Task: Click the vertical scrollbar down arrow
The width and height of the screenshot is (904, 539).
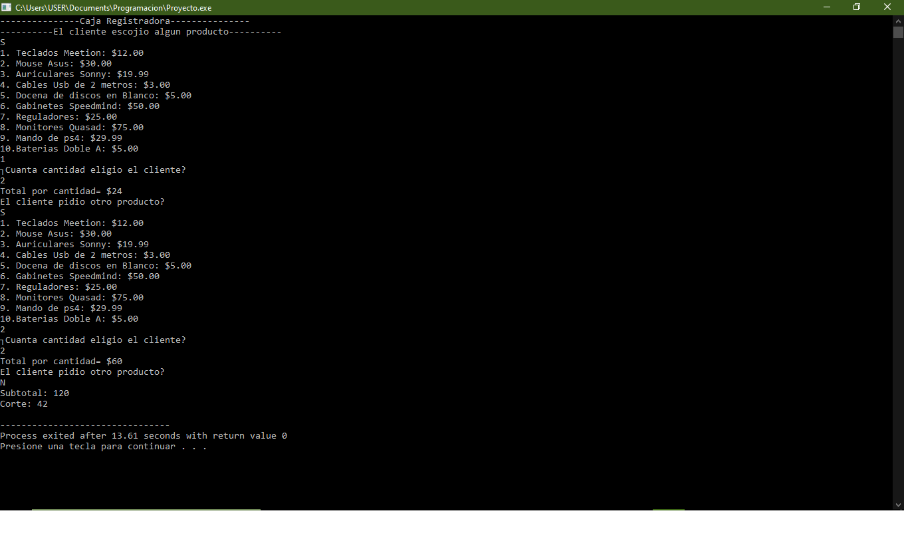Action: coord(898,504)
